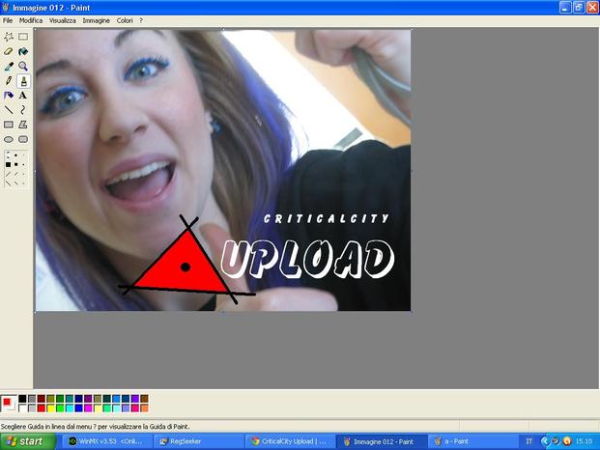
Task: Click the IT language indicator in tray
Action: point(529,441)
